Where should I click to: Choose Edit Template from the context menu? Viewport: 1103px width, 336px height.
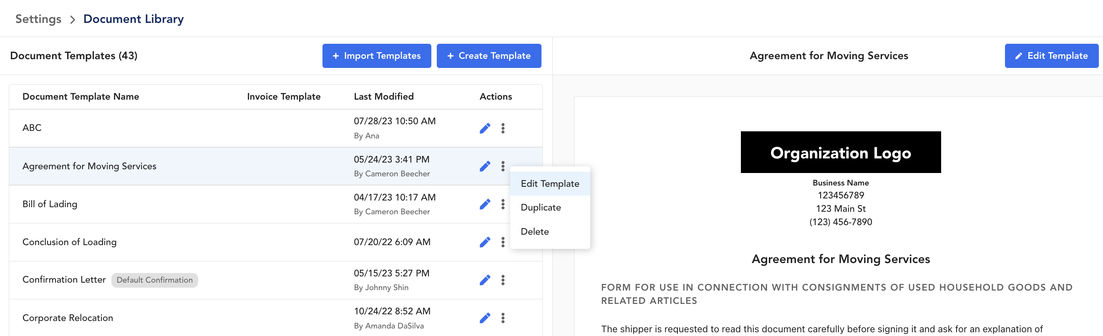[x=550, y=183]
